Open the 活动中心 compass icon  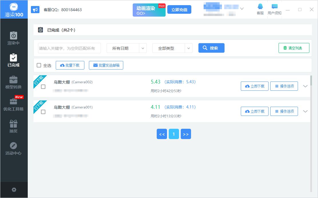13,146
